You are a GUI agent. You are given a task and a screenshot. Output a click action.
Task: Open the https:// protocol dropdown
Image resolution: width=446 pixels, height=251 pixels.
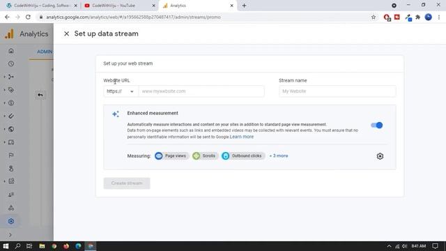[x=121, y=91]
